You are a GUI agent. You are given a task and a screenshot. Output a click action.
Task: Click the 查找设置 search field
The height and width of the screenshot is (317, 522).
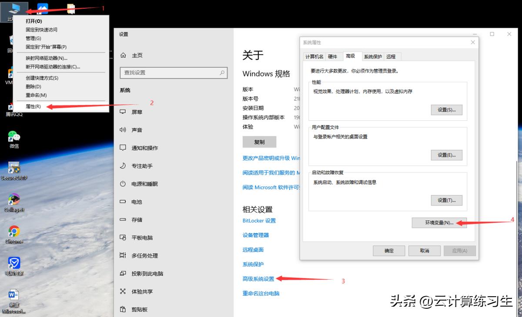[174, 73]
